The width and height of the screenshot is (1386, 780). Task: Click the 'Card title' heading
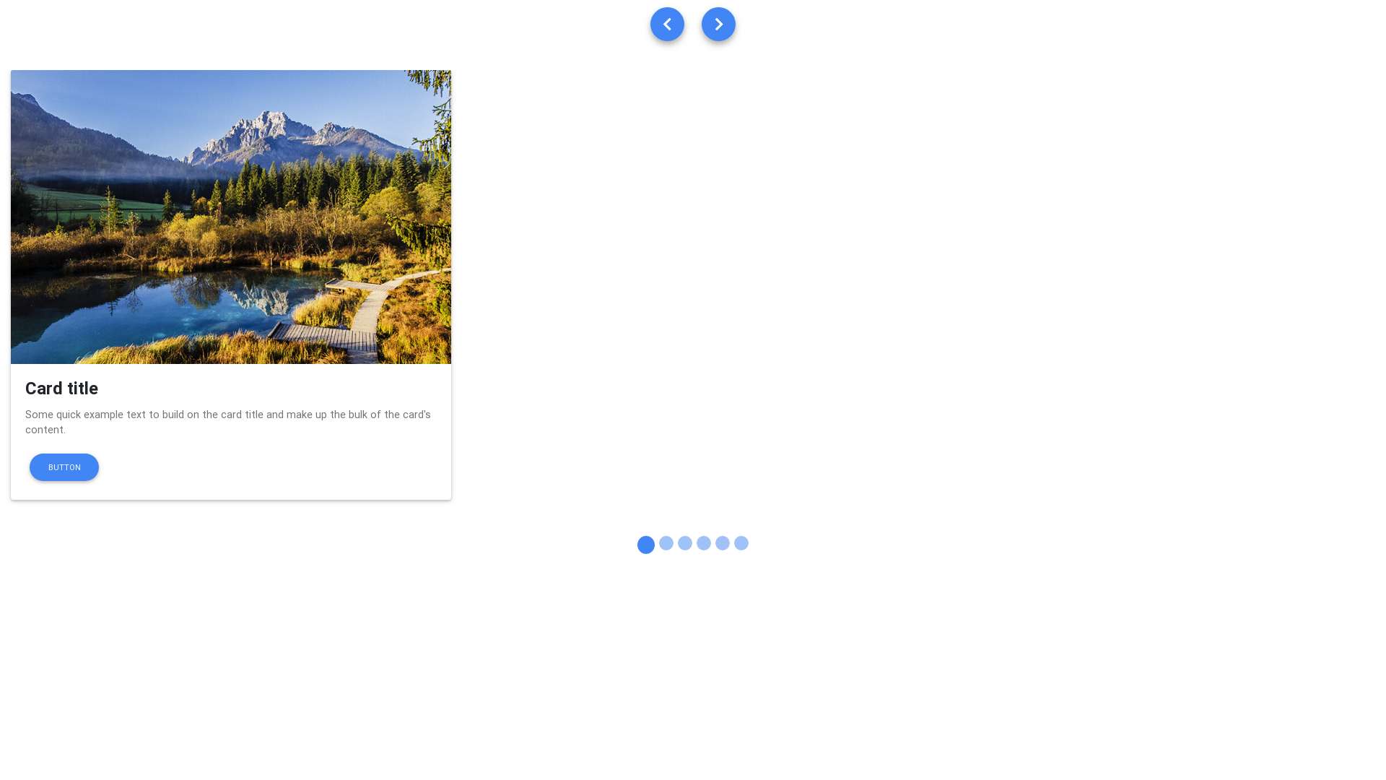click(x=61, y=389)
